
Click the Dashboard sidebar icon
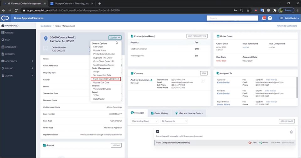point(3,25)
